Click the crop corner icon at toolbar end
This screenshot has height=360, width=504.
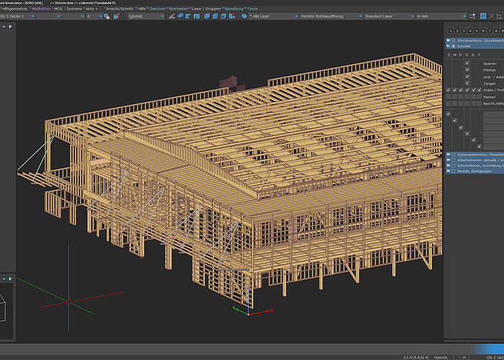[499, 16]
